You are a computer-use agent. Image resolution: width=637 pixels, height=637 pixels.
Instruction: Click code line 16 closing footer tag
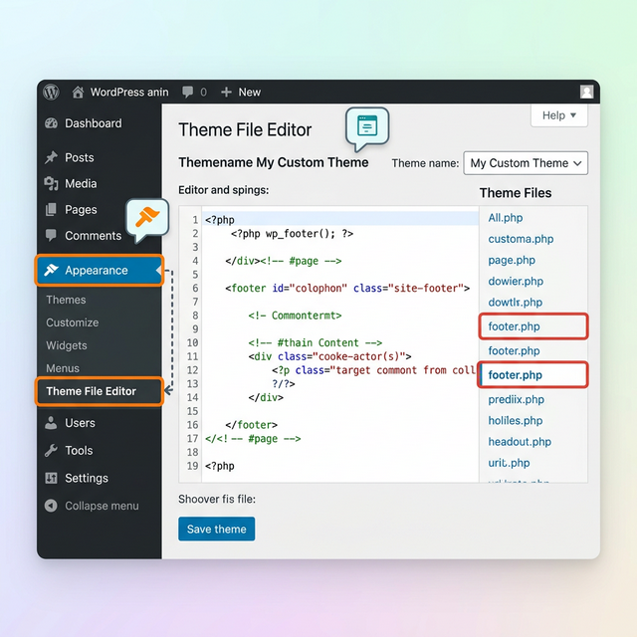click(x=251, y=425)
